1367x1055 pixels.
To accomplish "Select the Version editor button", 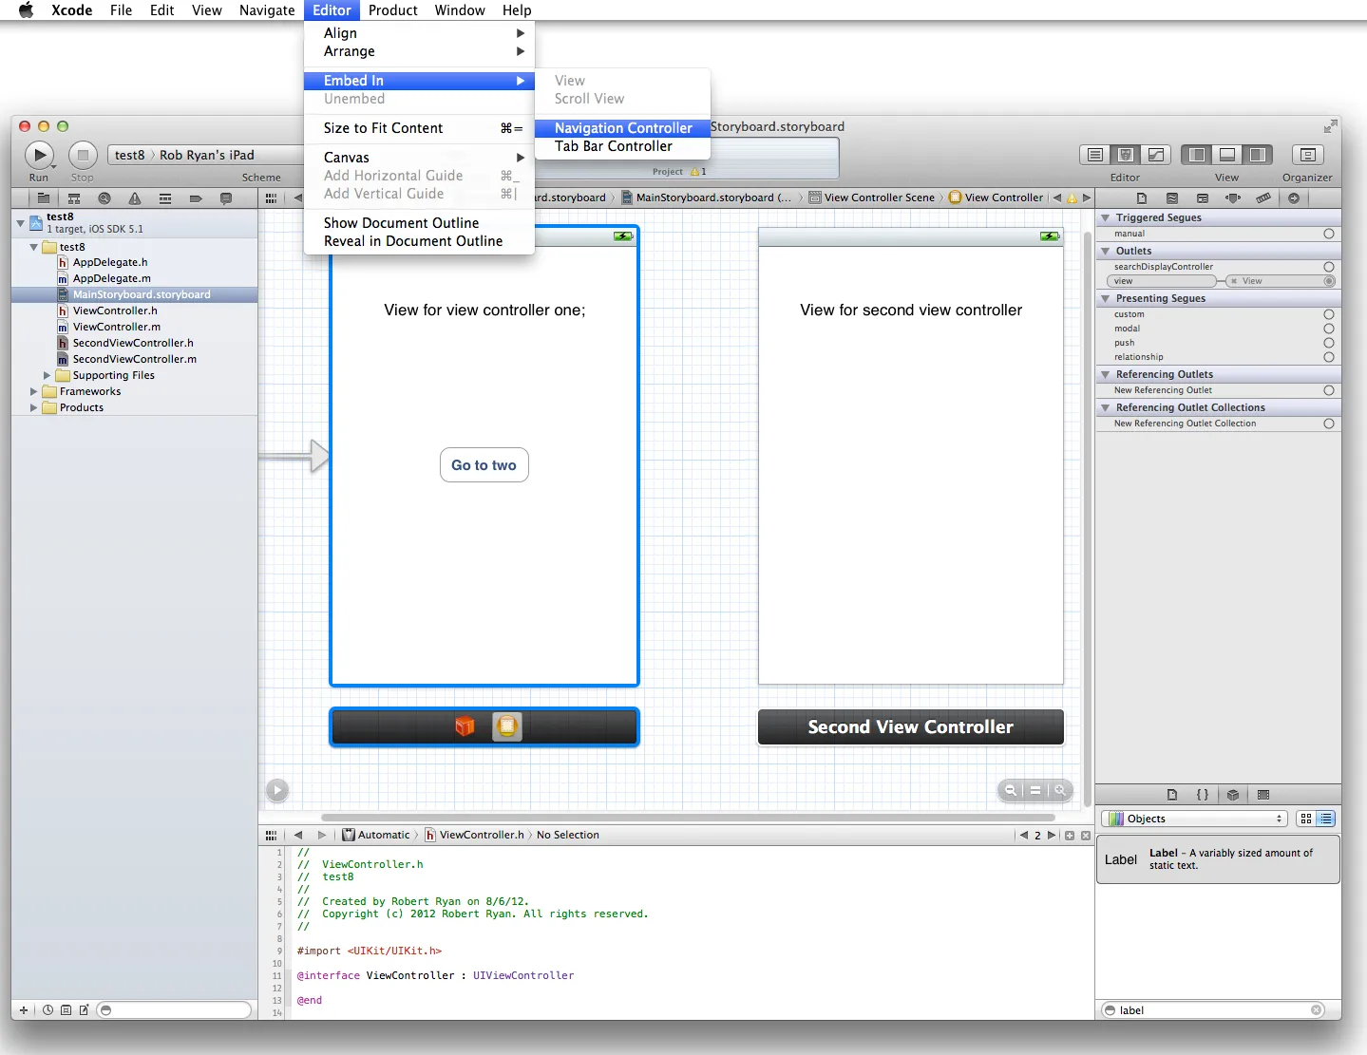I will (x=1156, y=155).
